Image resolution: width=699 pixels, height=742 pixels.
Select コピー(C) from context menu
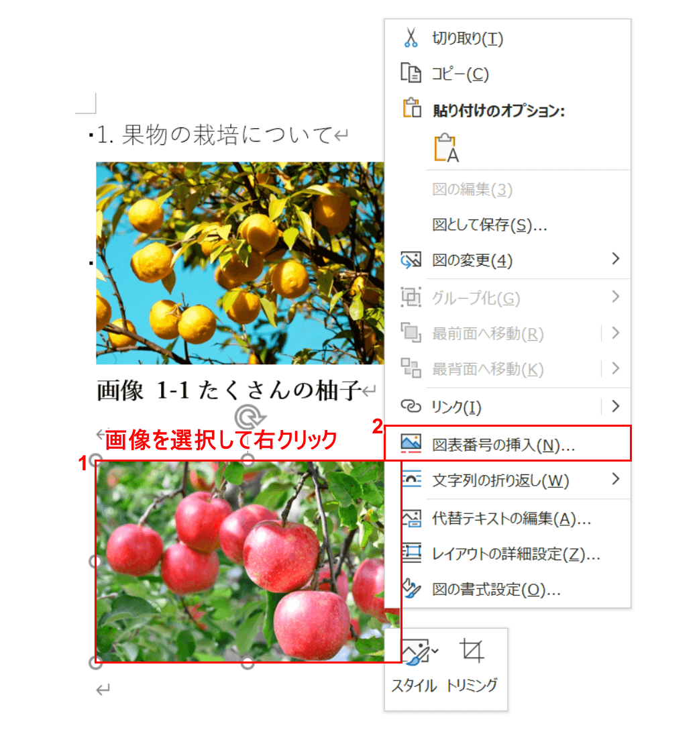(507, 74)
